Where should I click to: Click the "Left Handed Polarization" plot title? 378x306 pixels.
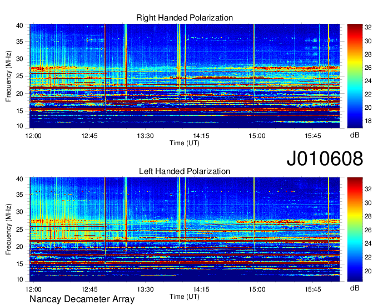(x=185, y=171)
